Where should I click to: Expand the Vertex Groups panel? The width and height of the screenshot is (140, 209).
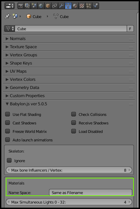click(69, 55)
